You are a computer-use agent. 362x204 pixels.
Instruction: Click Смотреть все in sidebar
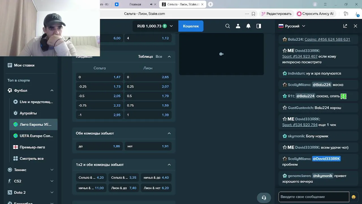coord(34,158)
